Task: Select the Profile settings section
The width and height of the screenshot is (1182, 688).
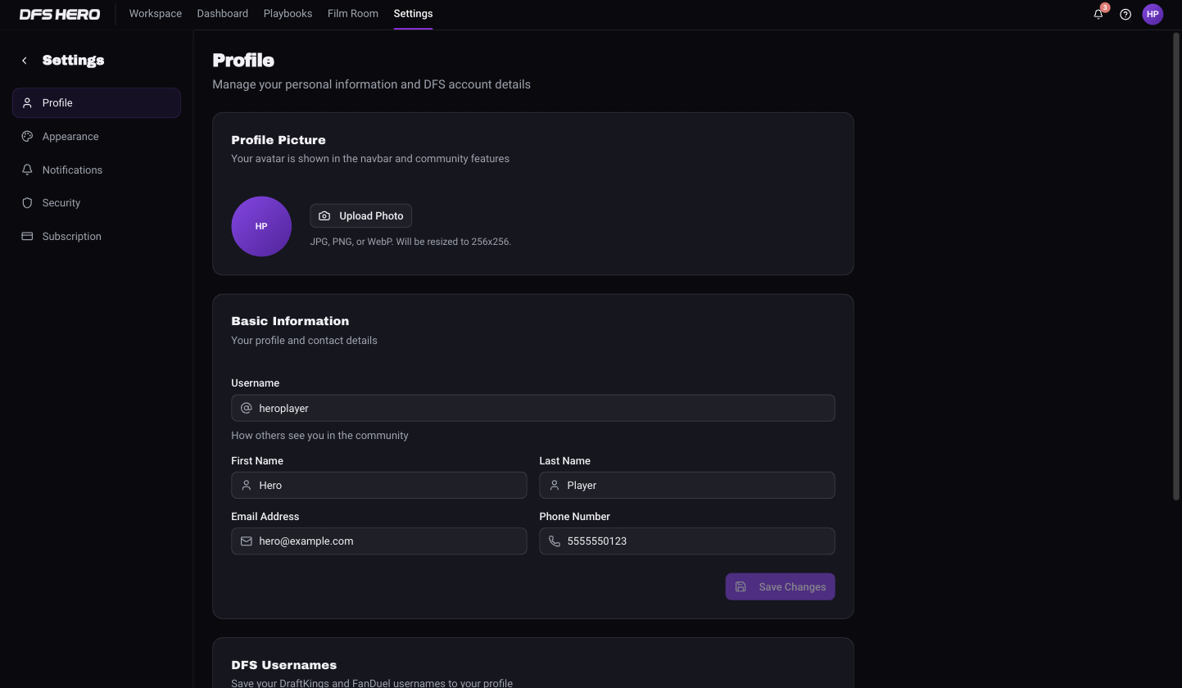Action: pyautogui.click(x=97, y=102)
